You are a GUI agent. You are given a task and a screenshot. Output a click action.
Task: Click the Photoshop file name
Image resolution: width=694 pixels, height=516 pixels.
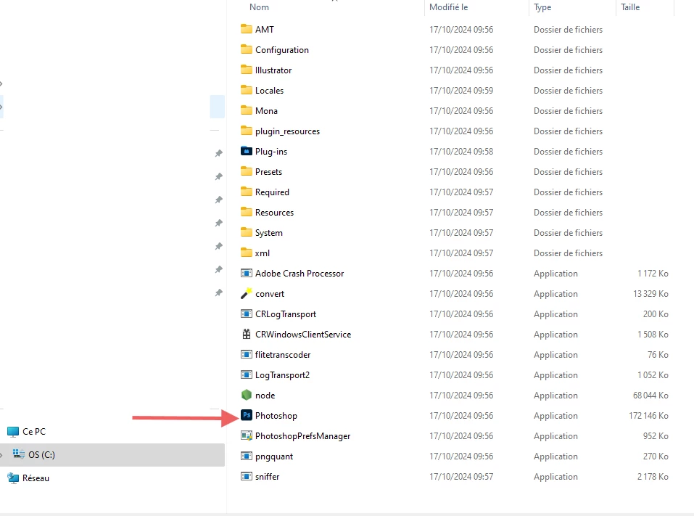tap(276, 416)
